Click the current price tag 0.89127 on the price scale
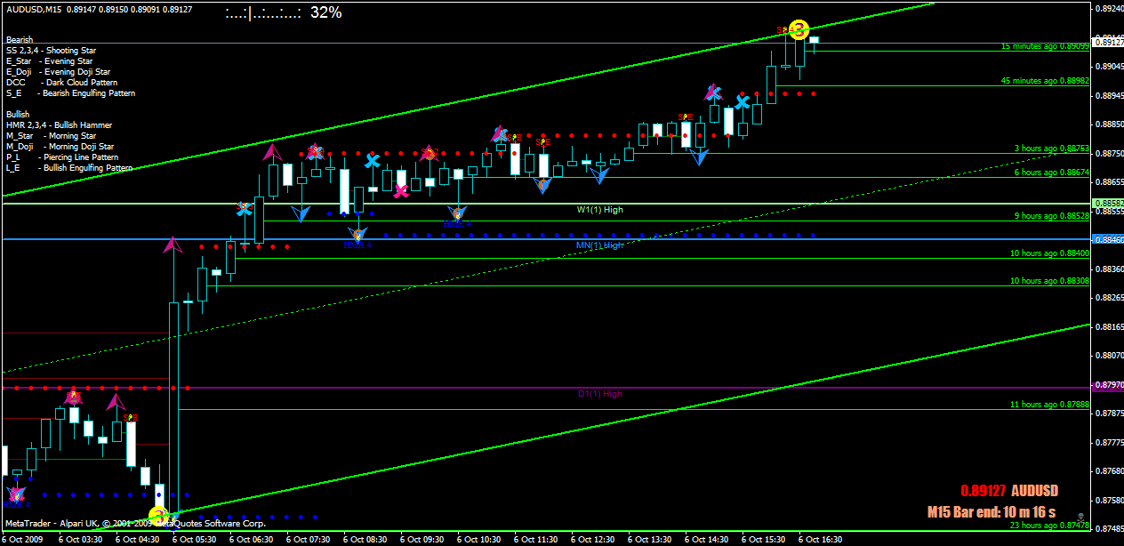The image size is (1124, 546). coord(1108,42)
